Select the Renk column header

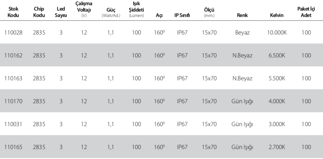(x=242, y=15)
